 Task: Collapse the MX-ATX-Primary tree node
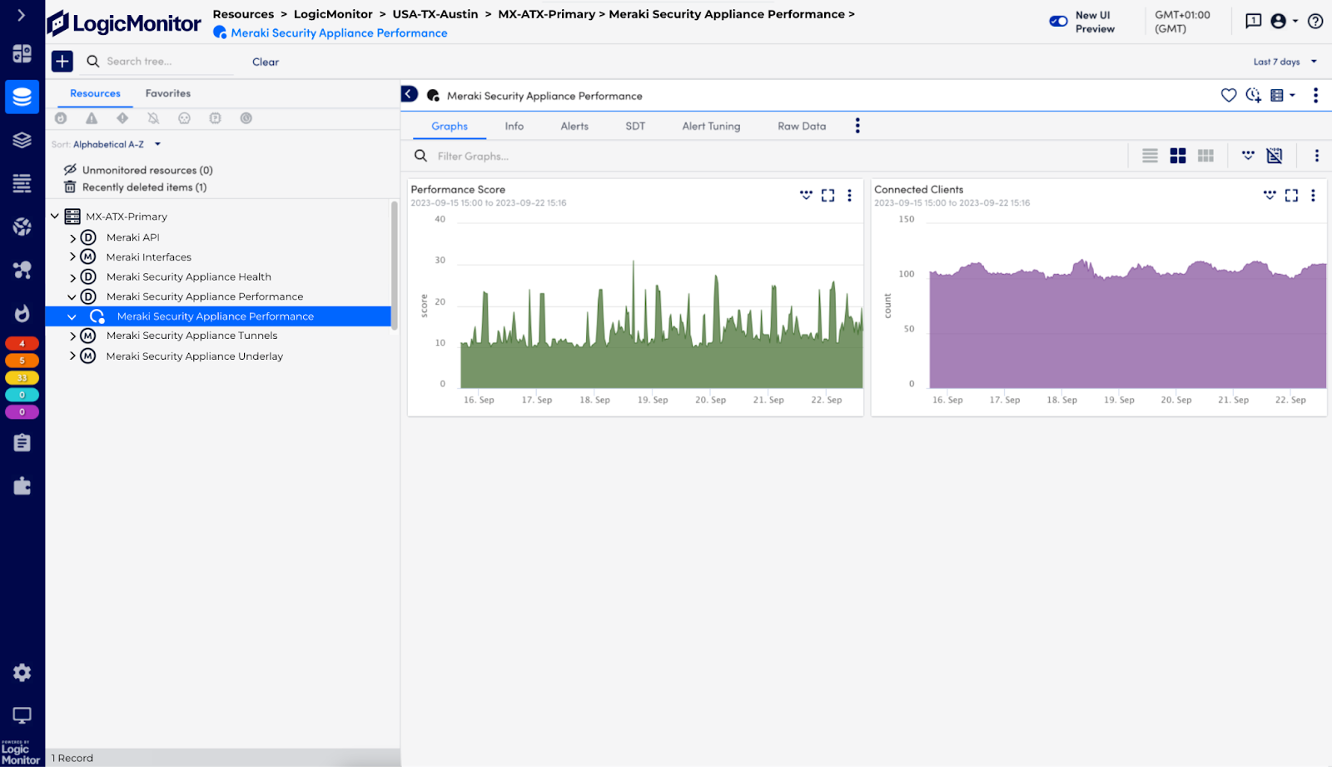pos(55,216)
